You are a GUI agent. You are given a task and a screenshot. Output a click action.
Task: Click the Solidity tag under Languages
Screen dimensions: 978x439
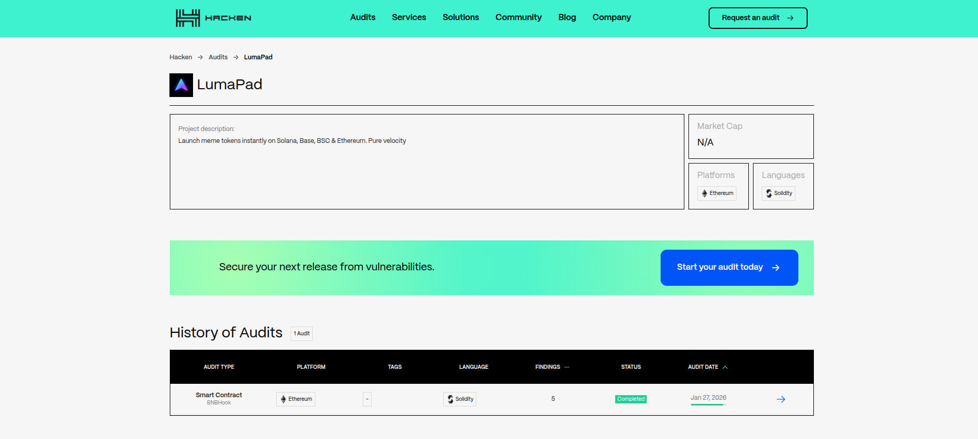click(x=778, y=193)
